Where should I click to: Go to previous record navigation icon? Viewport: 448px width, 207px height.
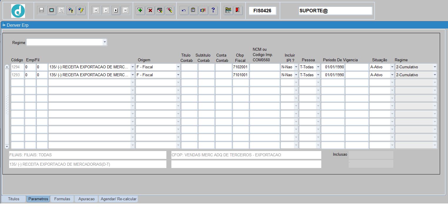point(106,10)
